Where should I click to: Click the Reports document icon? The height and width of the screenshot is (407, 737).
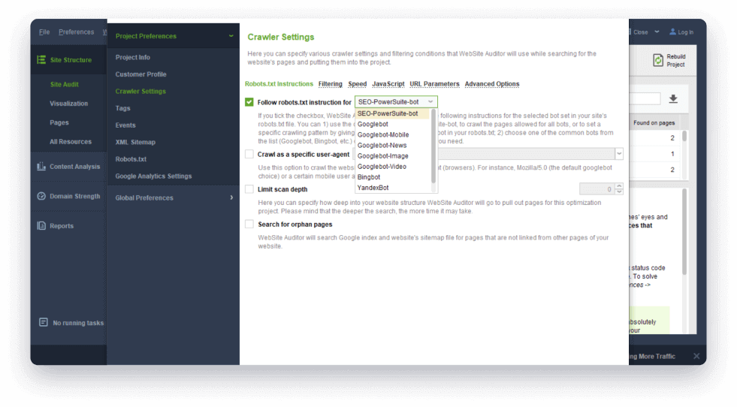click(41, 225)
